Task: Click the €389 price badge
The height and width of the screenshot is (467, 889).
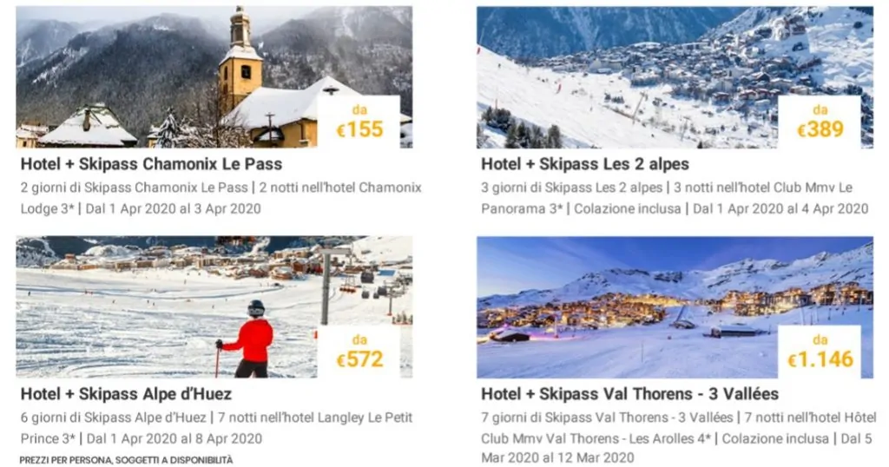Action: pos(820,122)
